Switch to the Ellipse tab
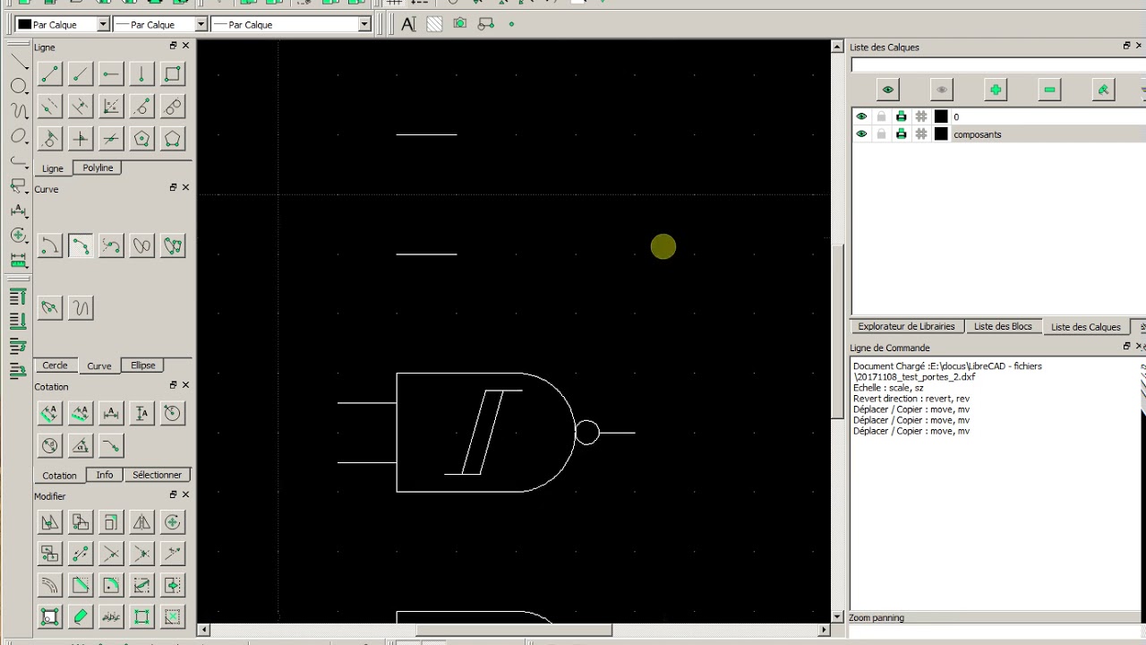 (143, 365)
